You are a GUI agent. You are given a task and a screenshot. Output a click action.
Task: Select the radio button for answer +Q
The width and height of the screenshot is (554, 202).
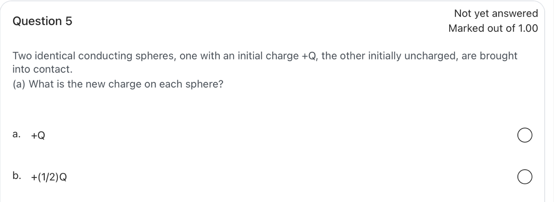pos(525,136)
